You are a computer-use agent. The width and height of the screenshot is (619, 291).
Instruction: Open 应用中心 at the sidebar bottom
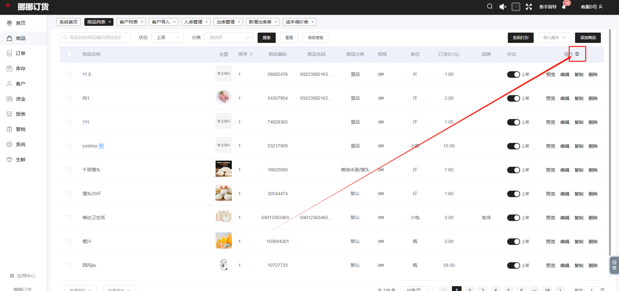[26, 276]
